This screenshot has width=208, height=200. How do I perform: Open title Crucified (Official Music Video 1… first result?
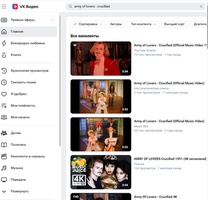tap(171, 45)
